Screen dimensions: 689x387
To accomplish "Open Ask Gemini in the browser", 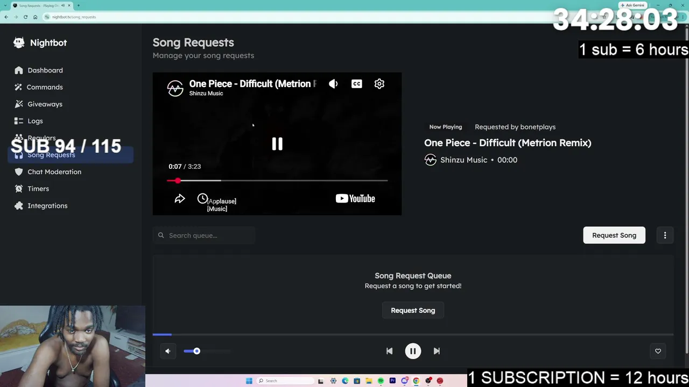I will [x=633, y=5].
